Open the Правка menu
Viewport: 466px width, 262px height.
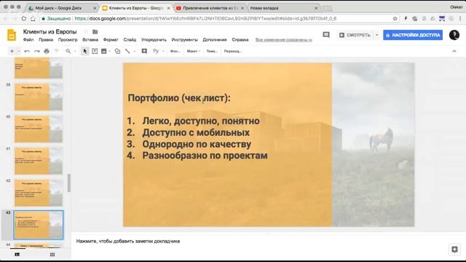tap(46, 39)
